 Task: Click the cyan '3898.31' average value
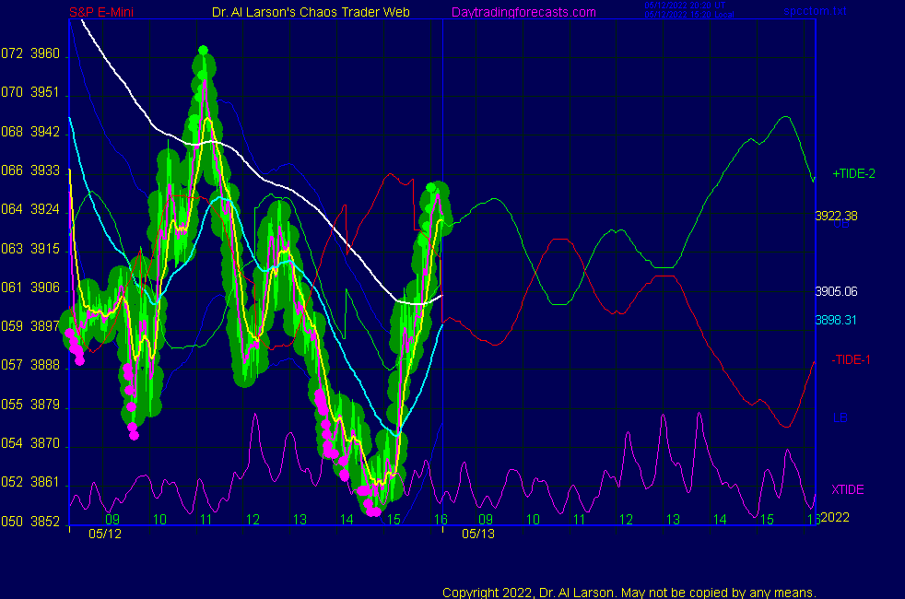click(836, 320)
